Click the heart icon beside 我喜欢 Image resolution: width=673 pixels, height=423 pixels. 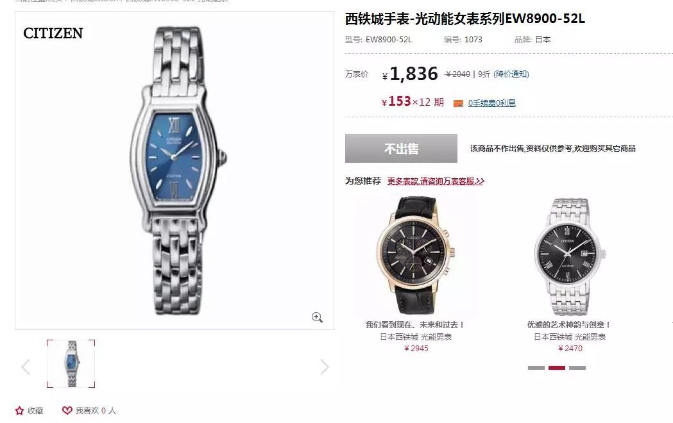click(67, 410)
